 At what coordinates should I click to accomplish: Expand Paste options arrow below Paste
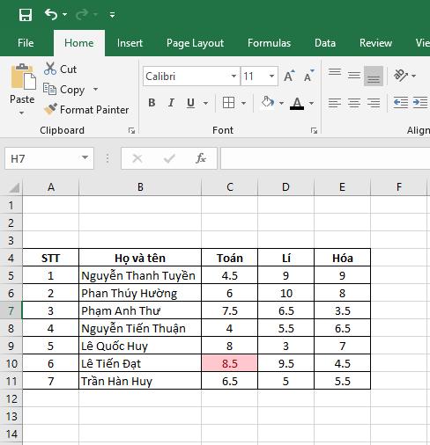[22, 113]
